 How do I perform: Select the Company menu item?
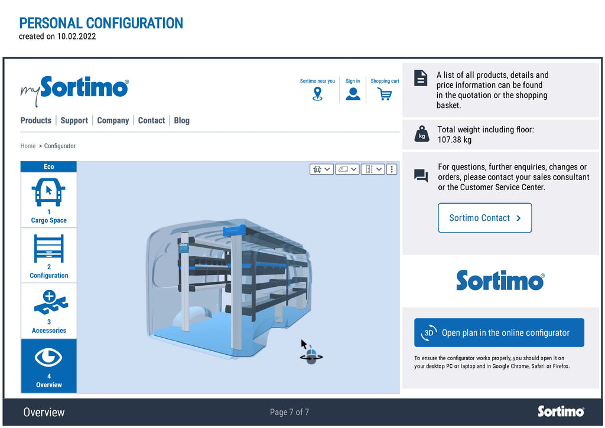coord(113,120)
